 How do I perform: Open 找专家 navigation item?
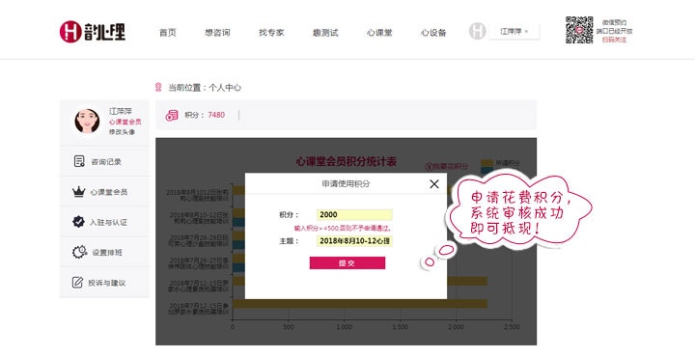pos(271,33)
